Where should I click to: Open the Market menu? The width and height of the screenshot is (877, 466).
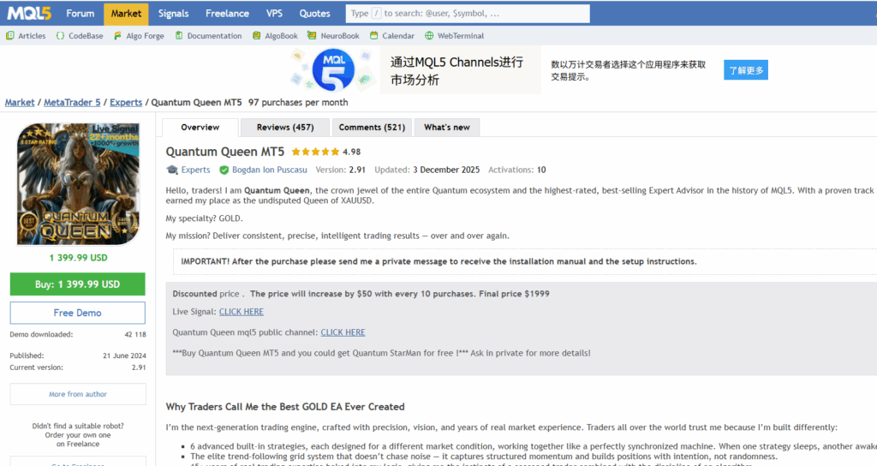click(x=126, y=14)
